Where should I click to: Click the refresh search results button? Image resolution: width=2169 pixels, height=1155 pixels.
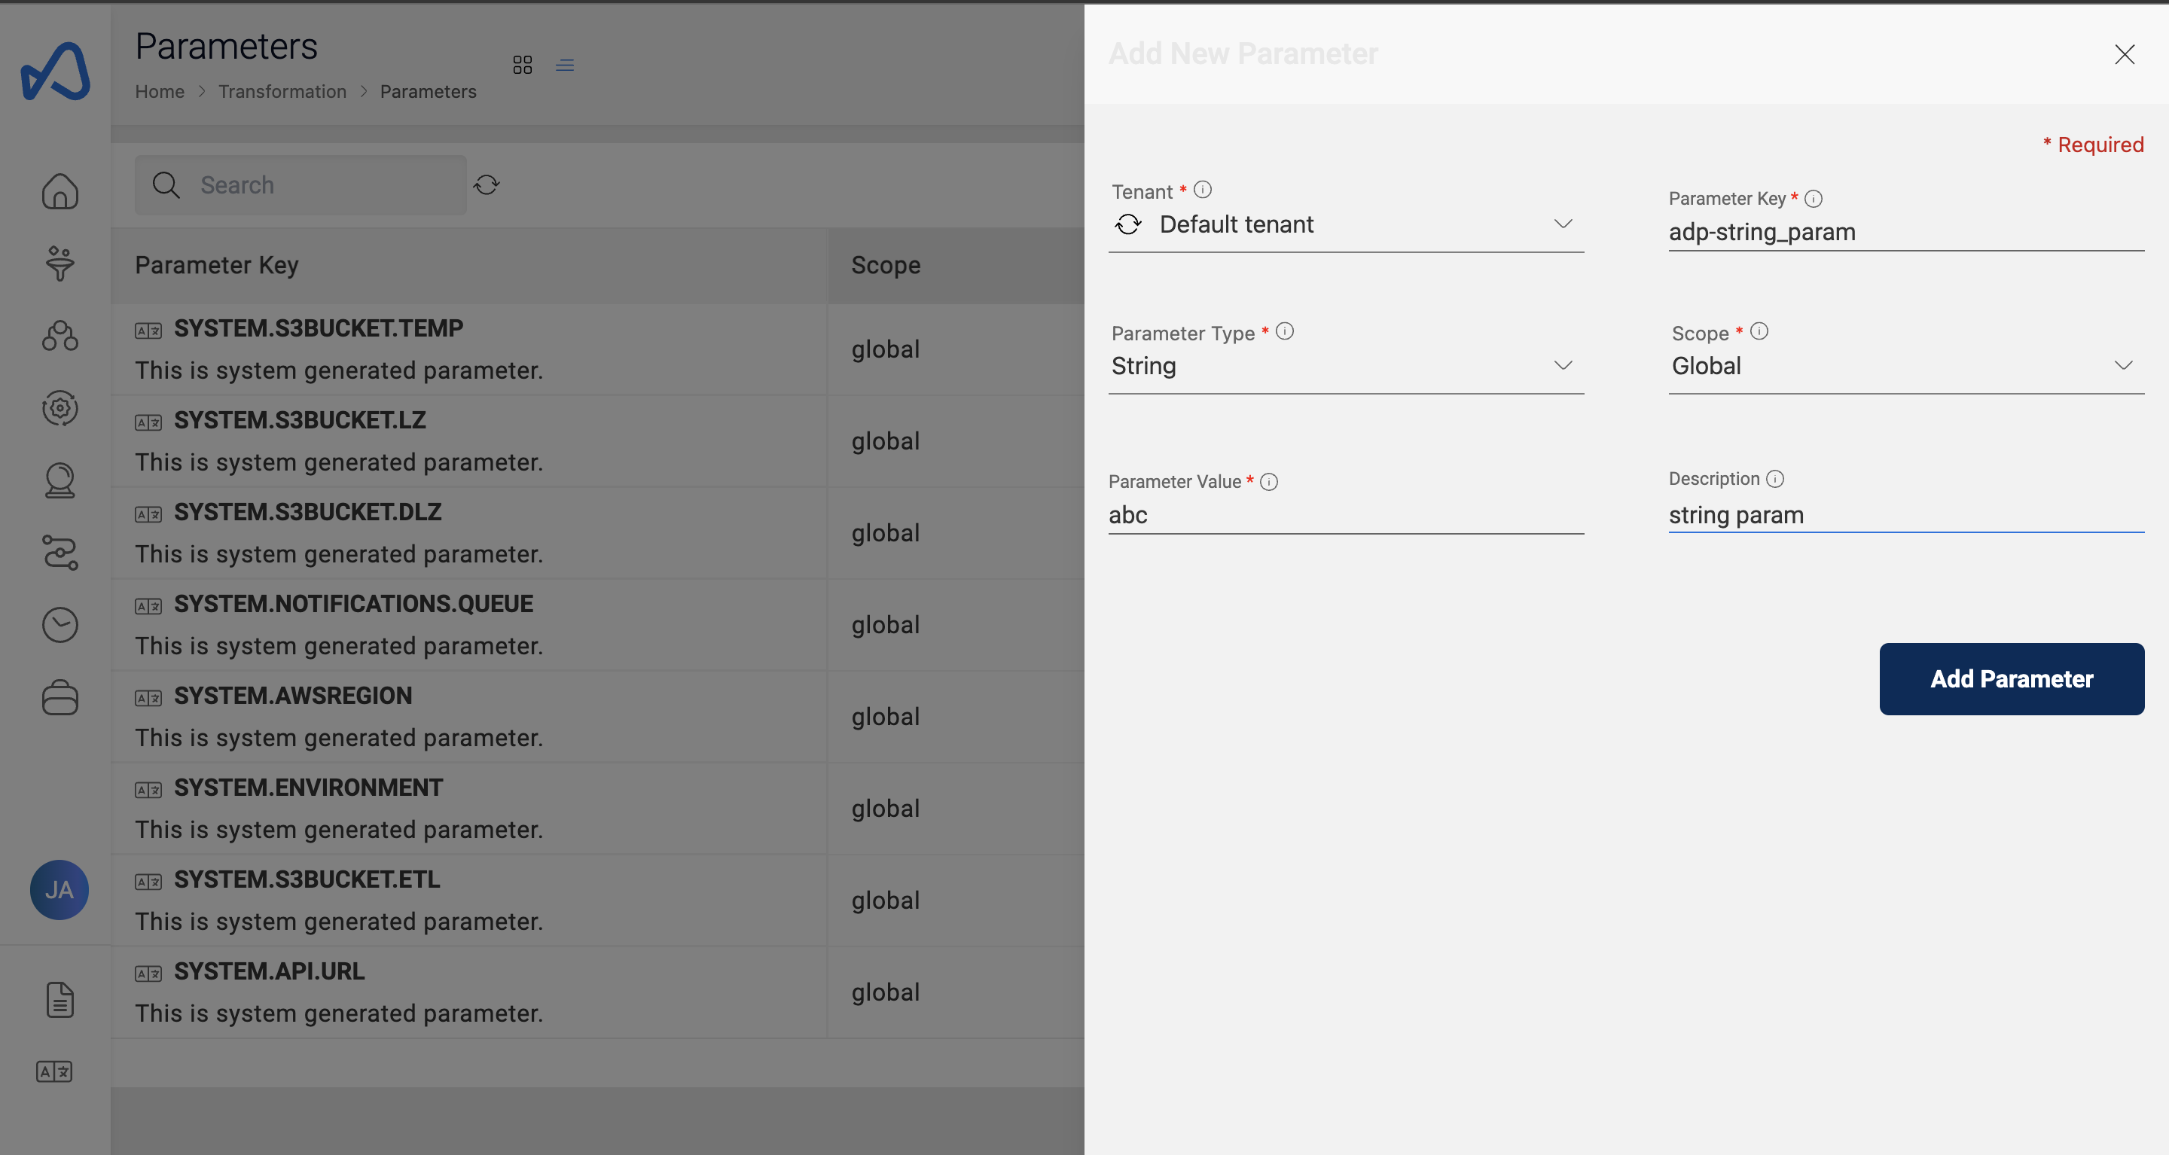(487, 184)
